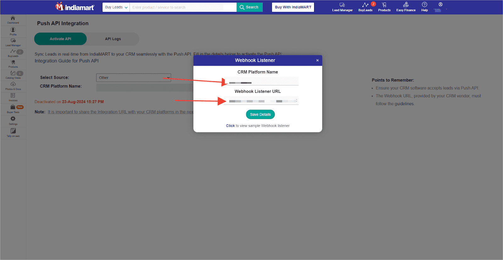
Task: Click the Search button
Action: click(x=250, y=7)
